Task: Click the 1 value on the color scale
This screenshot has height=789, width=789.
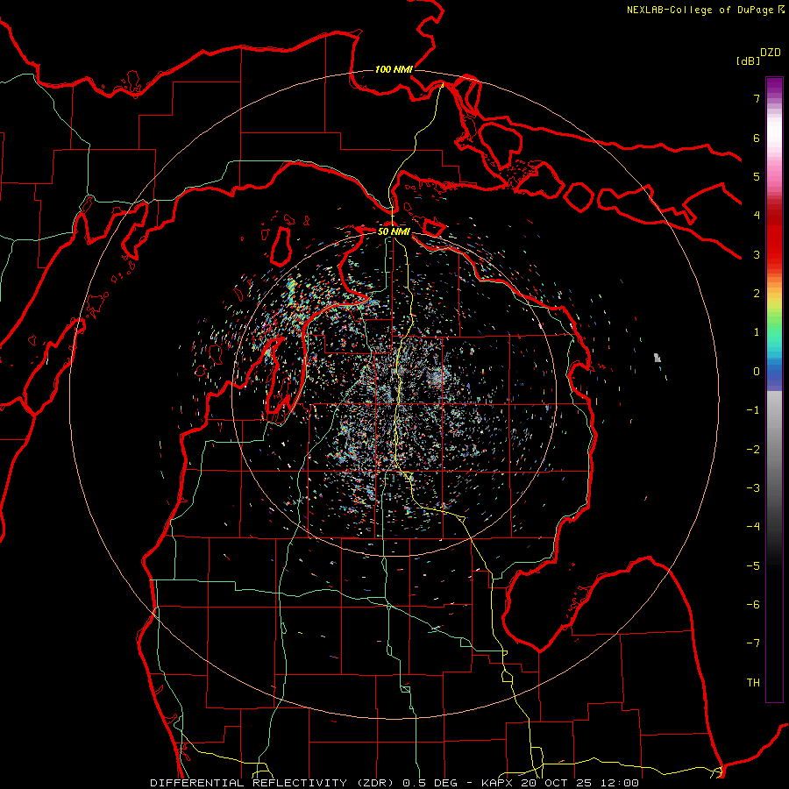Action: (757, 332)
